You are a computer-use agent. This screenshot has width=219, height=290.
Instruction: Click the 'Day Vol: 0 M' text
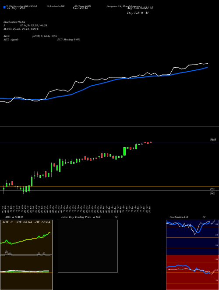coord(138,13)
